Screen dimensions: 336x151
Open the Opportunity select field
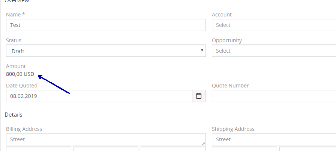point(274,51)
